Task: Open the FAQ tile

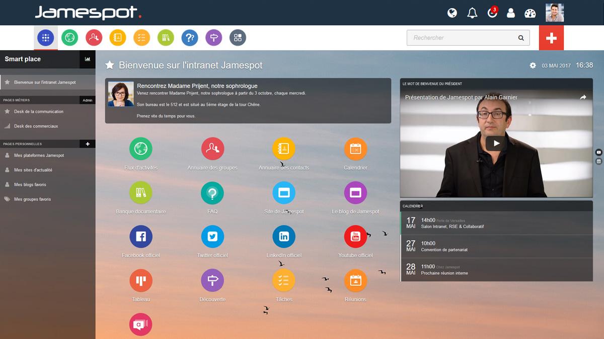Action: point(212,193)
